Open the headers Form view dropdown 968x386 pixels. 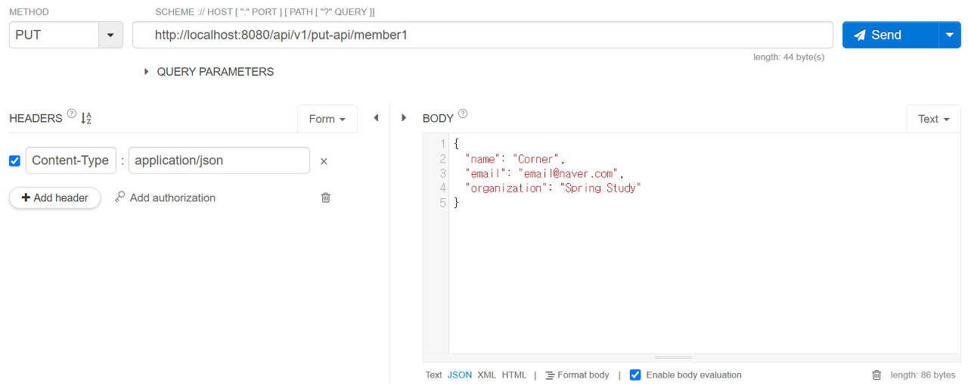pos(327,119)
